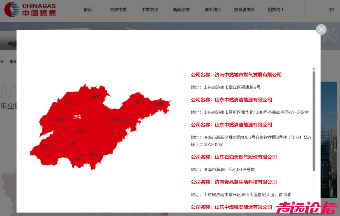Select 济宁 on the Shandong map
340x216 pixels.
(71, 143)
